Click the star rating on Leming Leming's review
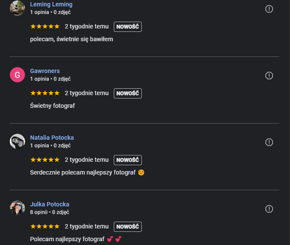Screen dimensions: 290x245 (45, 26)
